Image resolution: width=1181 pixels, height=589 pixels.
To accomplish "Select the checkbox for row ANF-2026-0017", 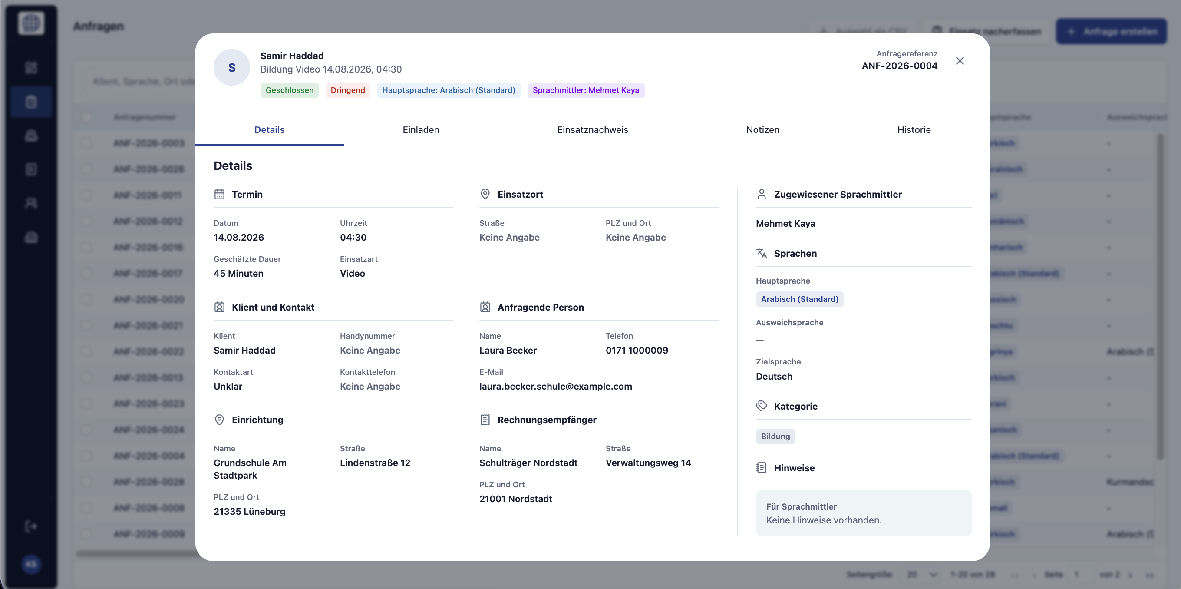I will [x=86, y=273].
